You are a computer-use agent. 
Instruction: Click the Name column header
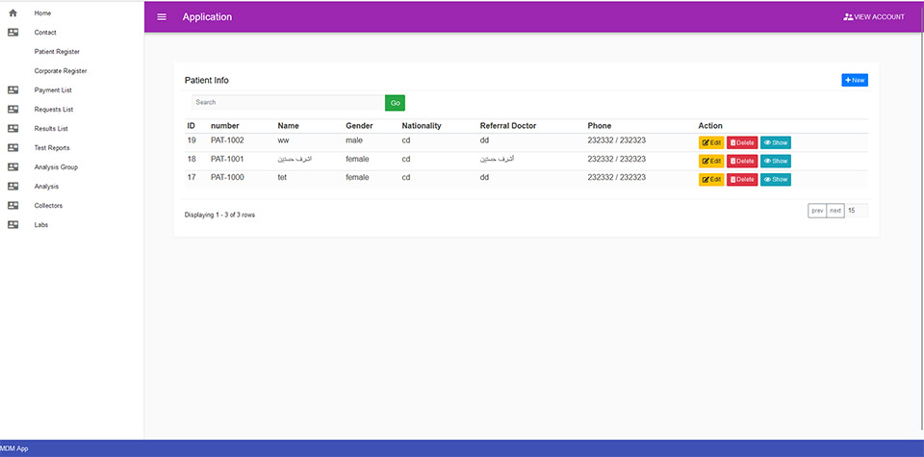point(288,126)
